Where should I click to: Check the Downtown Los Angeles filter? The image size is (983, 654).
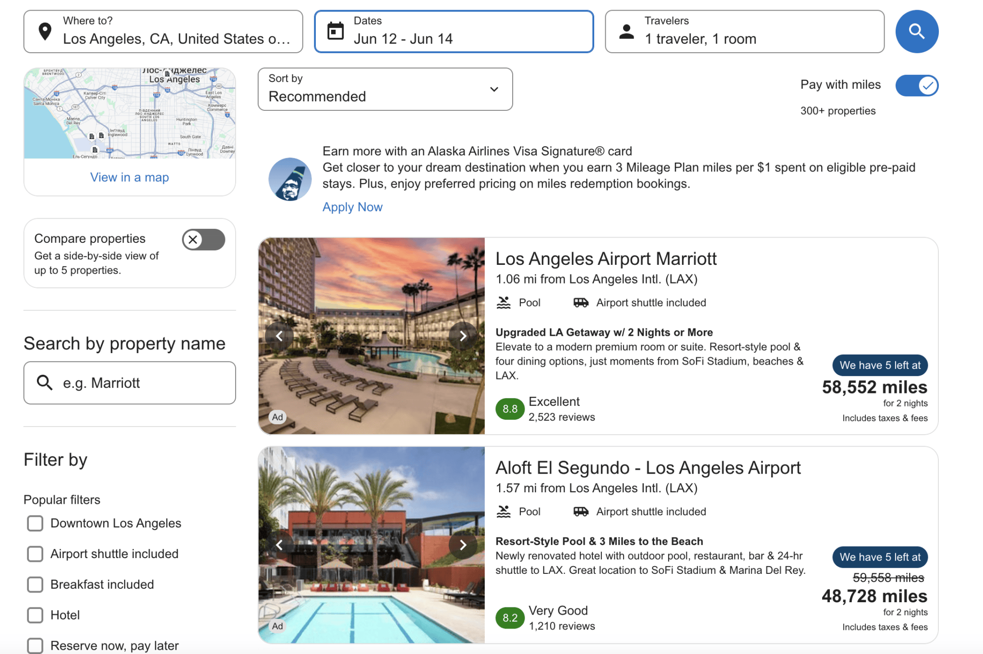(35, 523)
